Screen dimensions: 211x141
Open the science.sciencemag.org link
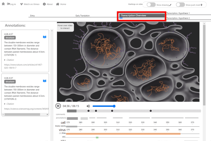click(26, 109)
